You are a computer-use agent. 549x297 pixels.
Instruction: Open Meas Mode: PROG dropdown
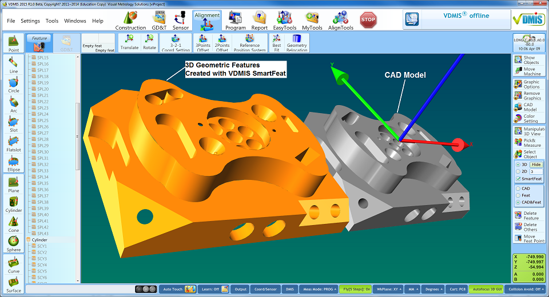pos(319,290)
